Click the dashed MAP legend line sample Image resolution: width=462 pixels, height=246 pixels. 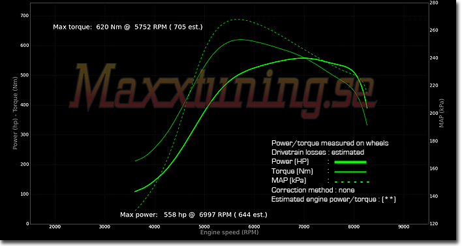point(352,182)
